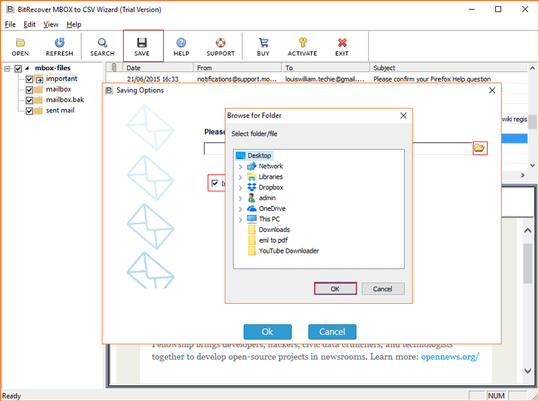Click OK in Browse for Folder

tap(335, 288)
